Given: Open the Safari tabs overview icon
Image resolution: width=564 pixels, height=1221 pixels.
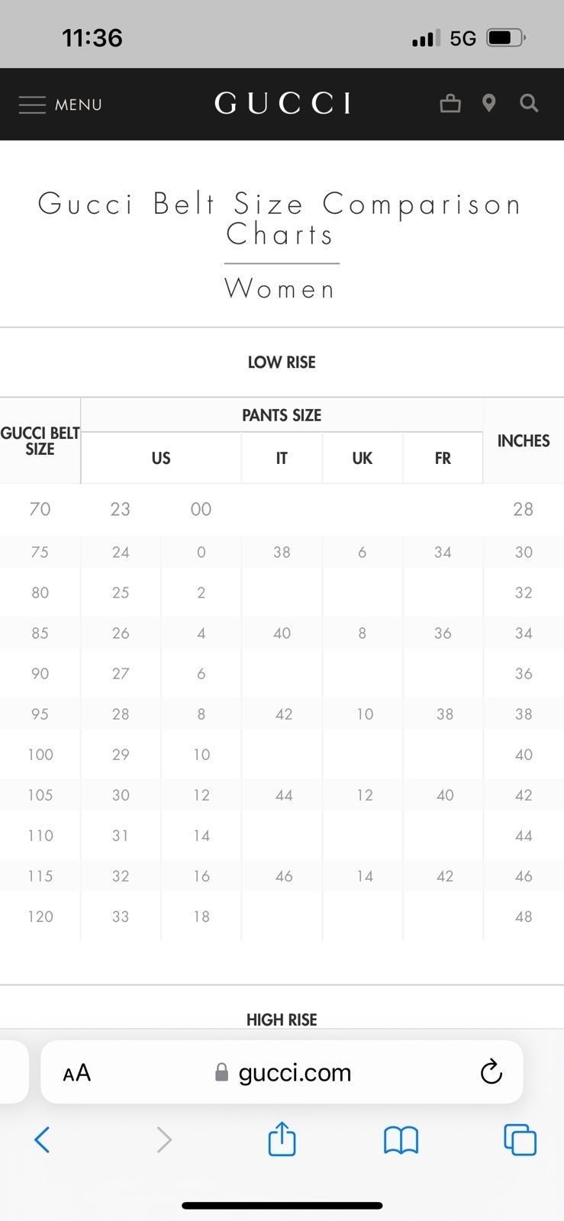Looking at the screenshot, I should [x=520, y=1140].
